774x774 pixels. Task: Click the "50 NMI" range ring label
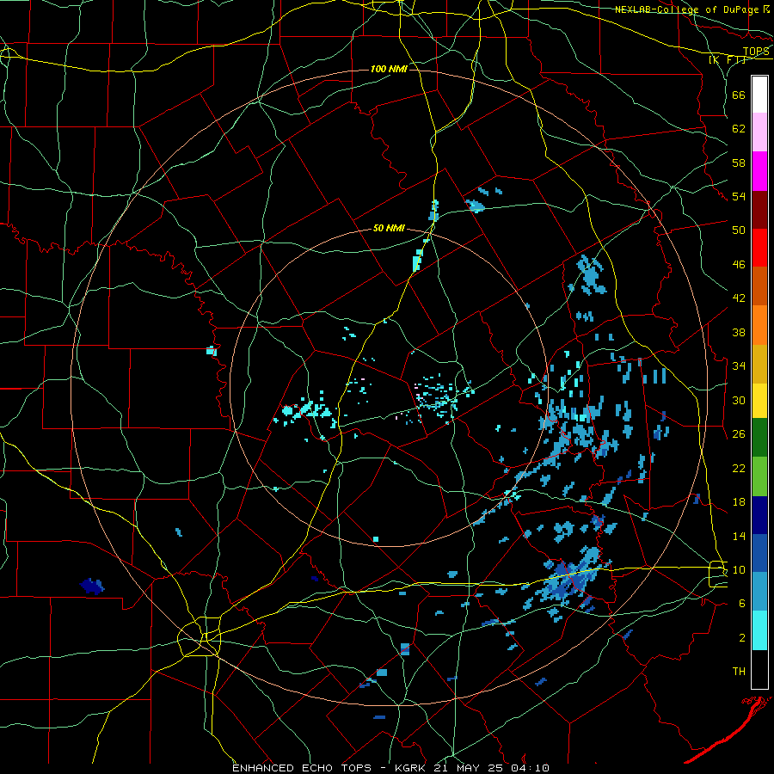tap(389, 228)
